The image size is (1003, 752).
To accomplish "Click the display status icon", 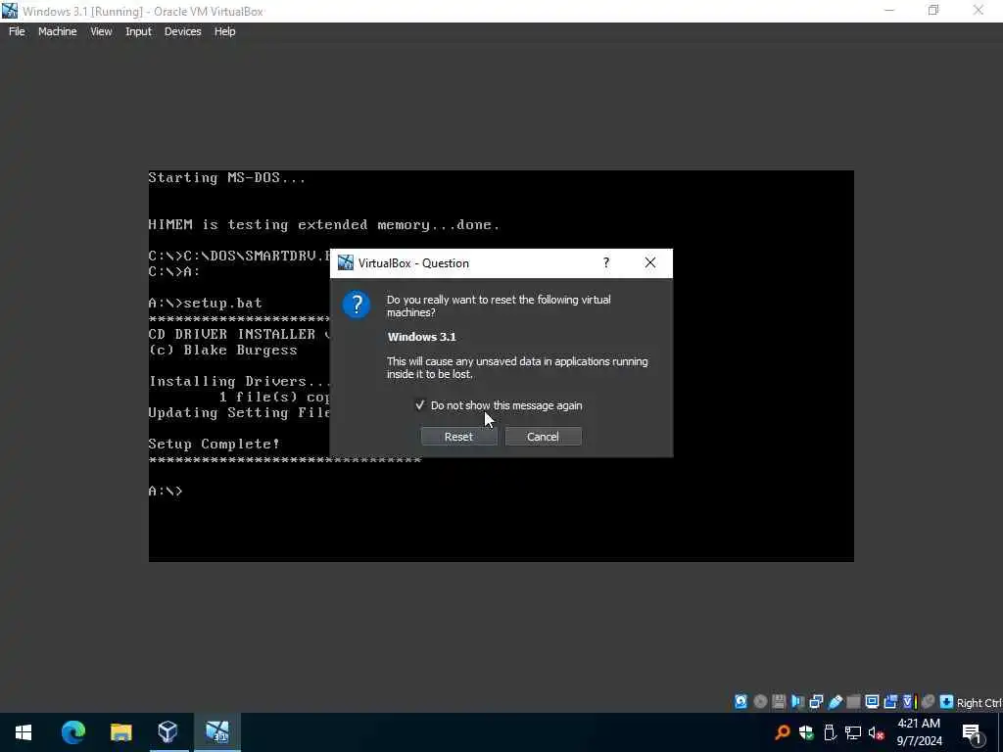I will tap(872, 701).
